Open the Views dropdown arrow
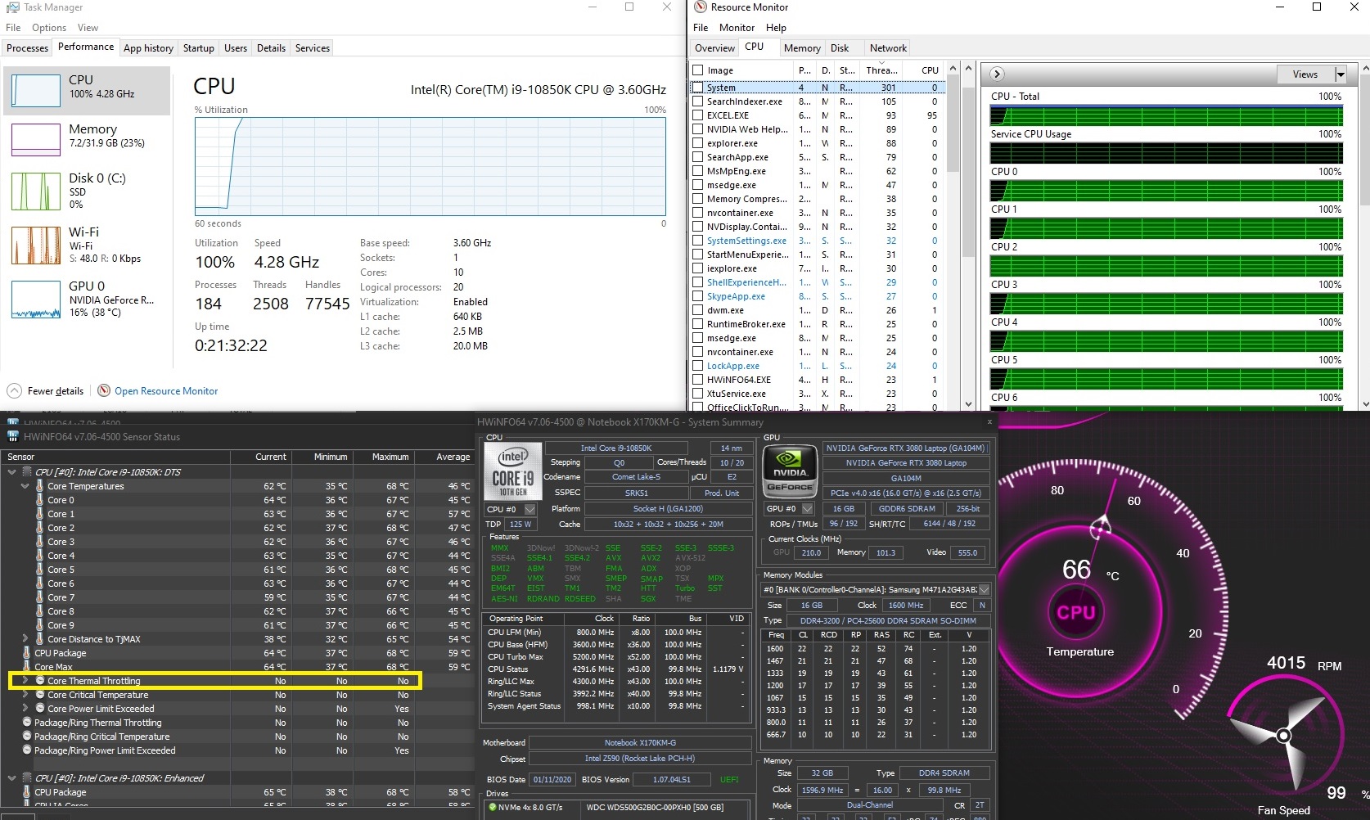Viewport: 1370px width, 820px height. 1341,74
